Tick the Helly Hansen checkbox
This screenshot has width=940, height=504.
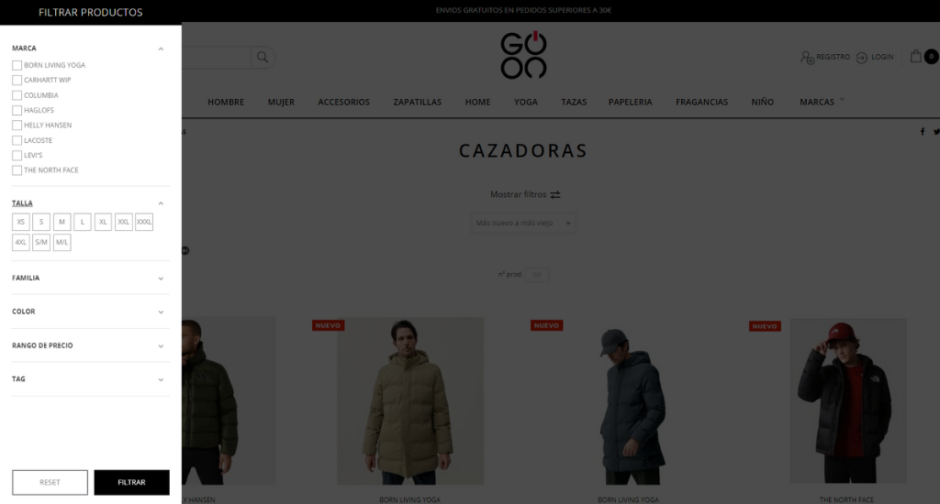17,126
